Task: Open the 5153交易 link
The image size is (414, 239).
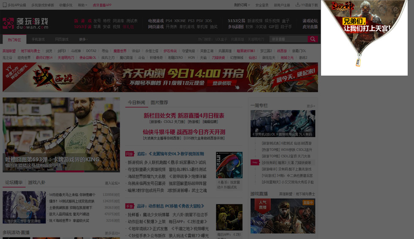Action: (236, 21)
